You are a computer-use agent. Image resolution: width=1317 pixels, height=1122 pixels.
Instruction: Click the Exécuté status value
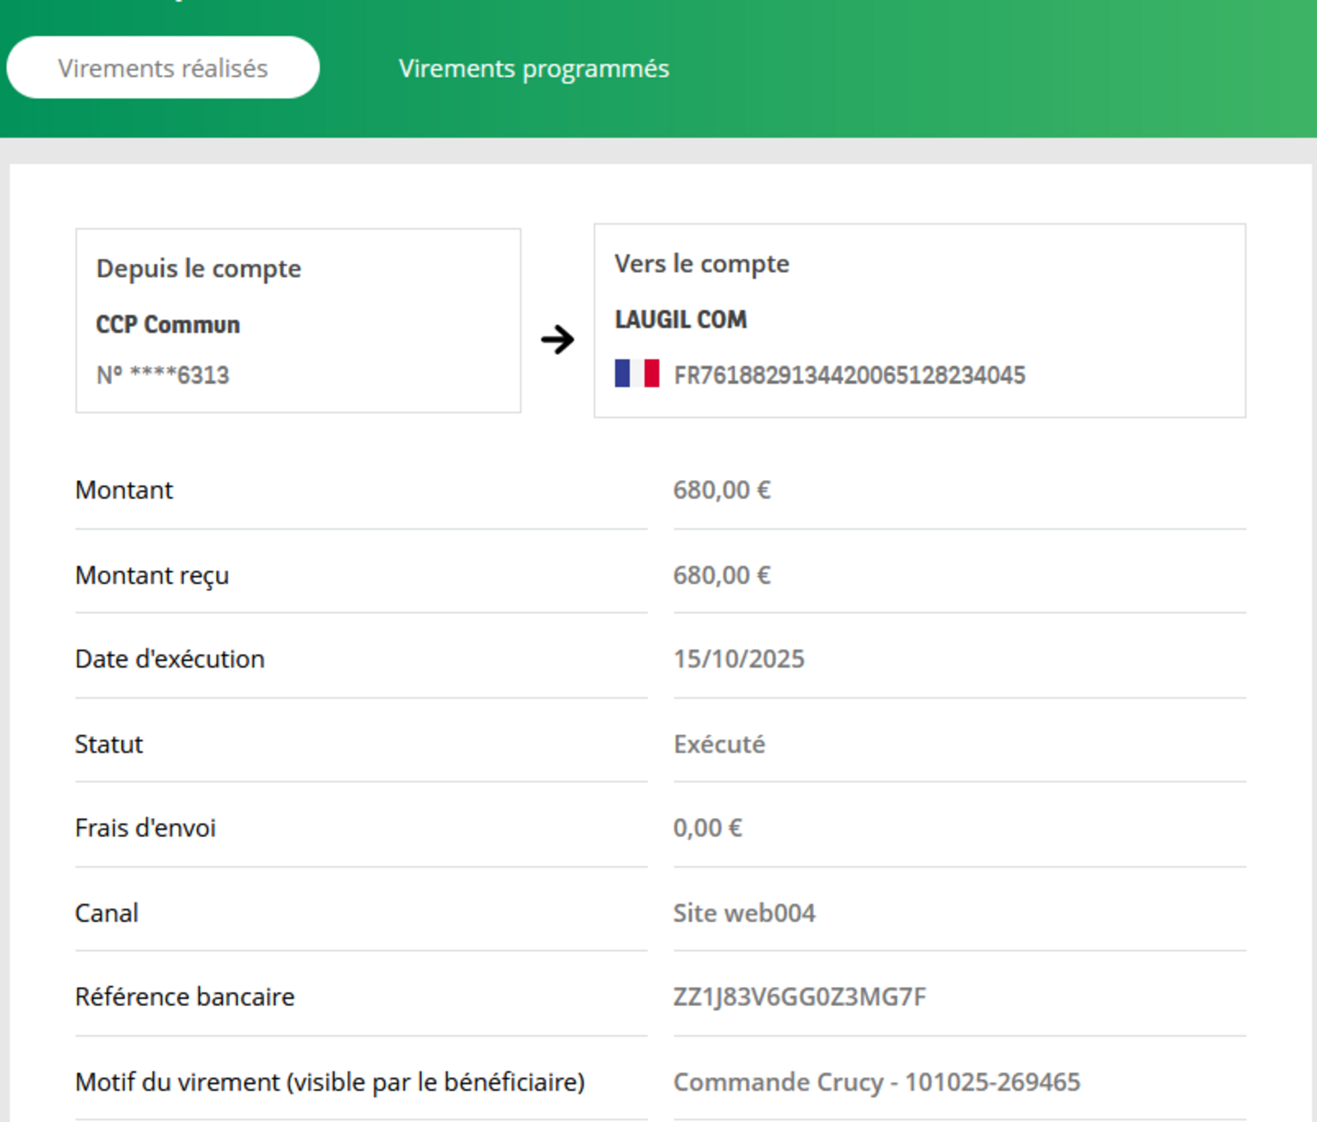719,744
